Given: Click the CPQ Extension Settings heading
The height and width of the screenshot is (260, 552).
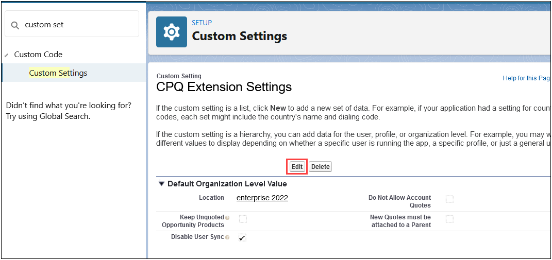Looking at the screenshot, I should pos(224,88).
